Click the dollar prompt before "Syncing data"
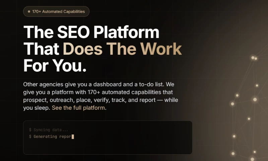 [30, 130]
